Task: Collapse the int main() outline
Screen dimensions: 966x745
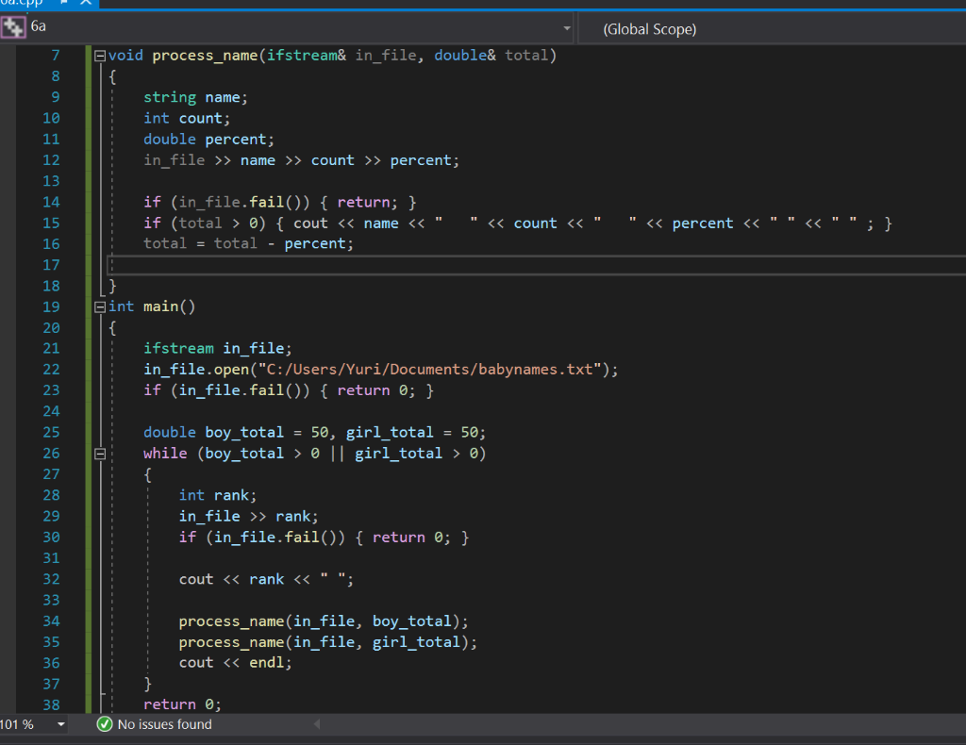Action: pos(100,307)
